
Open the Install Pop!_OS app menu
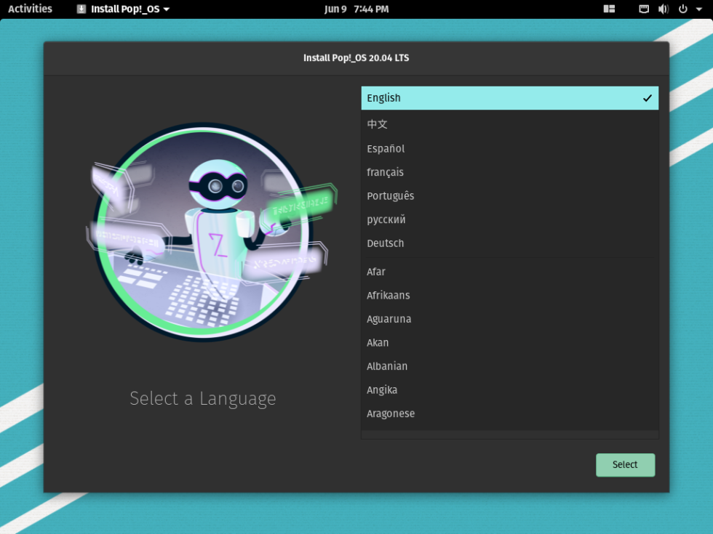pyautogui.click(x=124, y=9)
